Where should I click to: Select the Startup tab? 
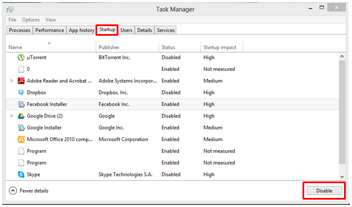pyautogui.click(x=107, y=29)
